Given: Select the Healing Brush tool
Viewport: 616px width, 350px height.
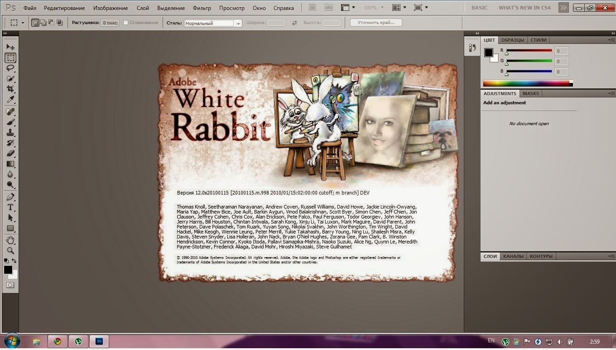Looking at the screenshot, I should 10,112.
